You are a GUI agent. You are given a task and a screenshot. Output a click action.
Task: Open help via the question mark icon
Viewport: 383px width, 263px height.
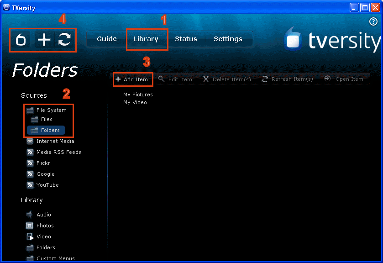373,21
